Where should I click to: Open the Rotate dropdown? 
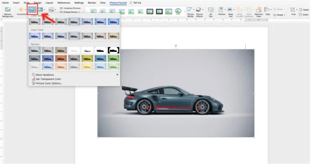[280, 15]
